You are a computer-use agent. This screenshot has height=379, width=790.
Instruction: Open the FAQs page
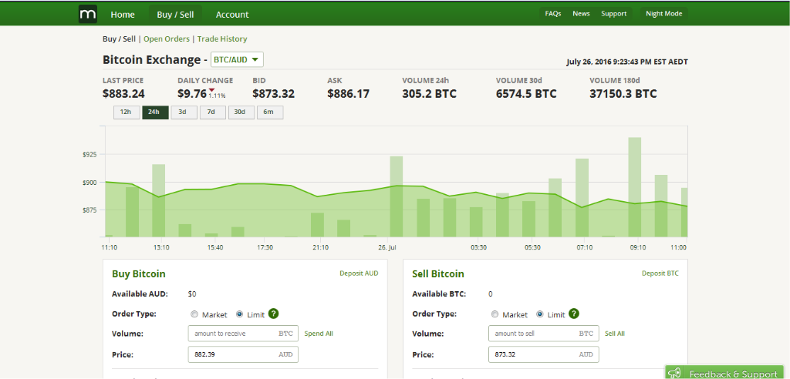(x=553, y=14)
